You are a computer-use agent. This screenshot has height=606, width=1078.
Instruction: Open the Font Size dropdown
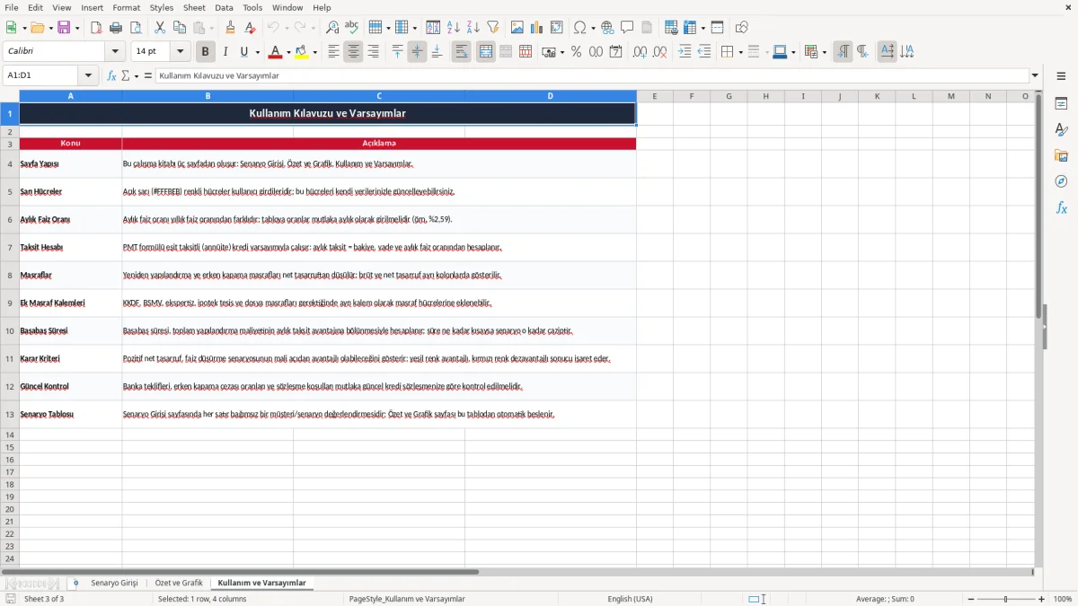pos(181,52)
